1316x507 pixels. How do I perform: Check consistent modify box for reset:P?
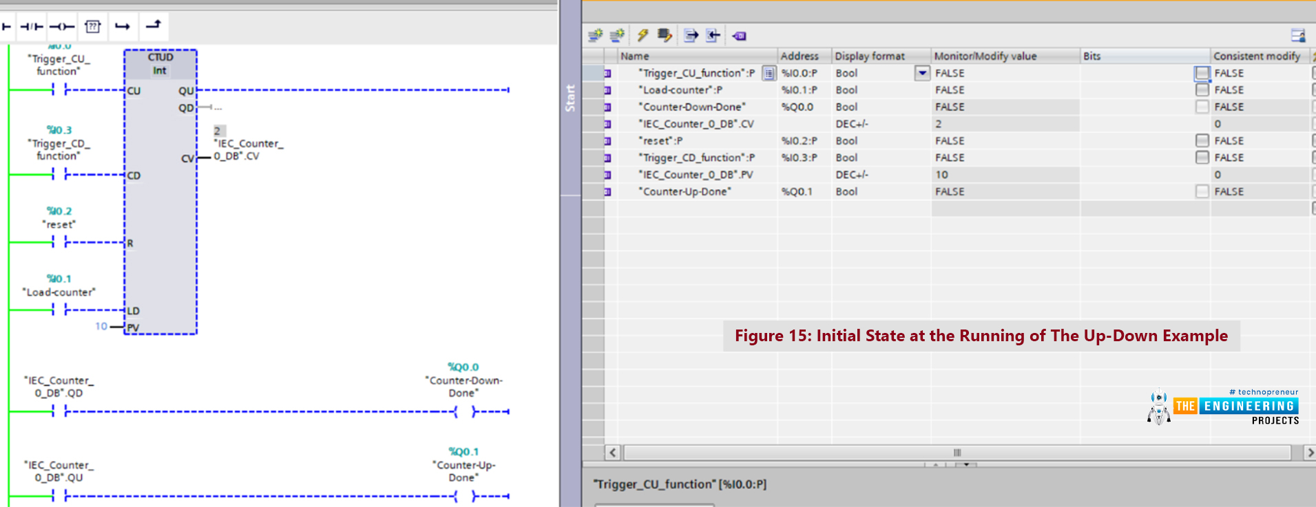coord(1202,141)
